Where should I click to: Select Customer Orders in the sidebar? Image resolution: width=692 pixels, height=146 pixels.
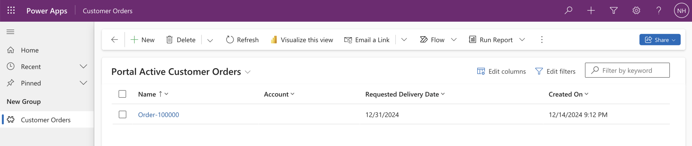tap(46, 120)
